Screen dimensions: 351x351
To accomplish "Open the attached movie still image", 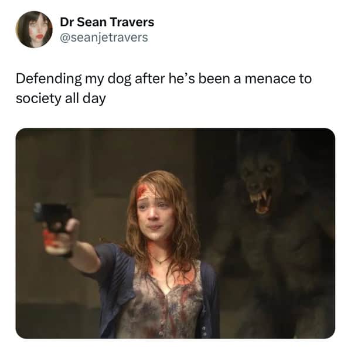I will point(175,233).
